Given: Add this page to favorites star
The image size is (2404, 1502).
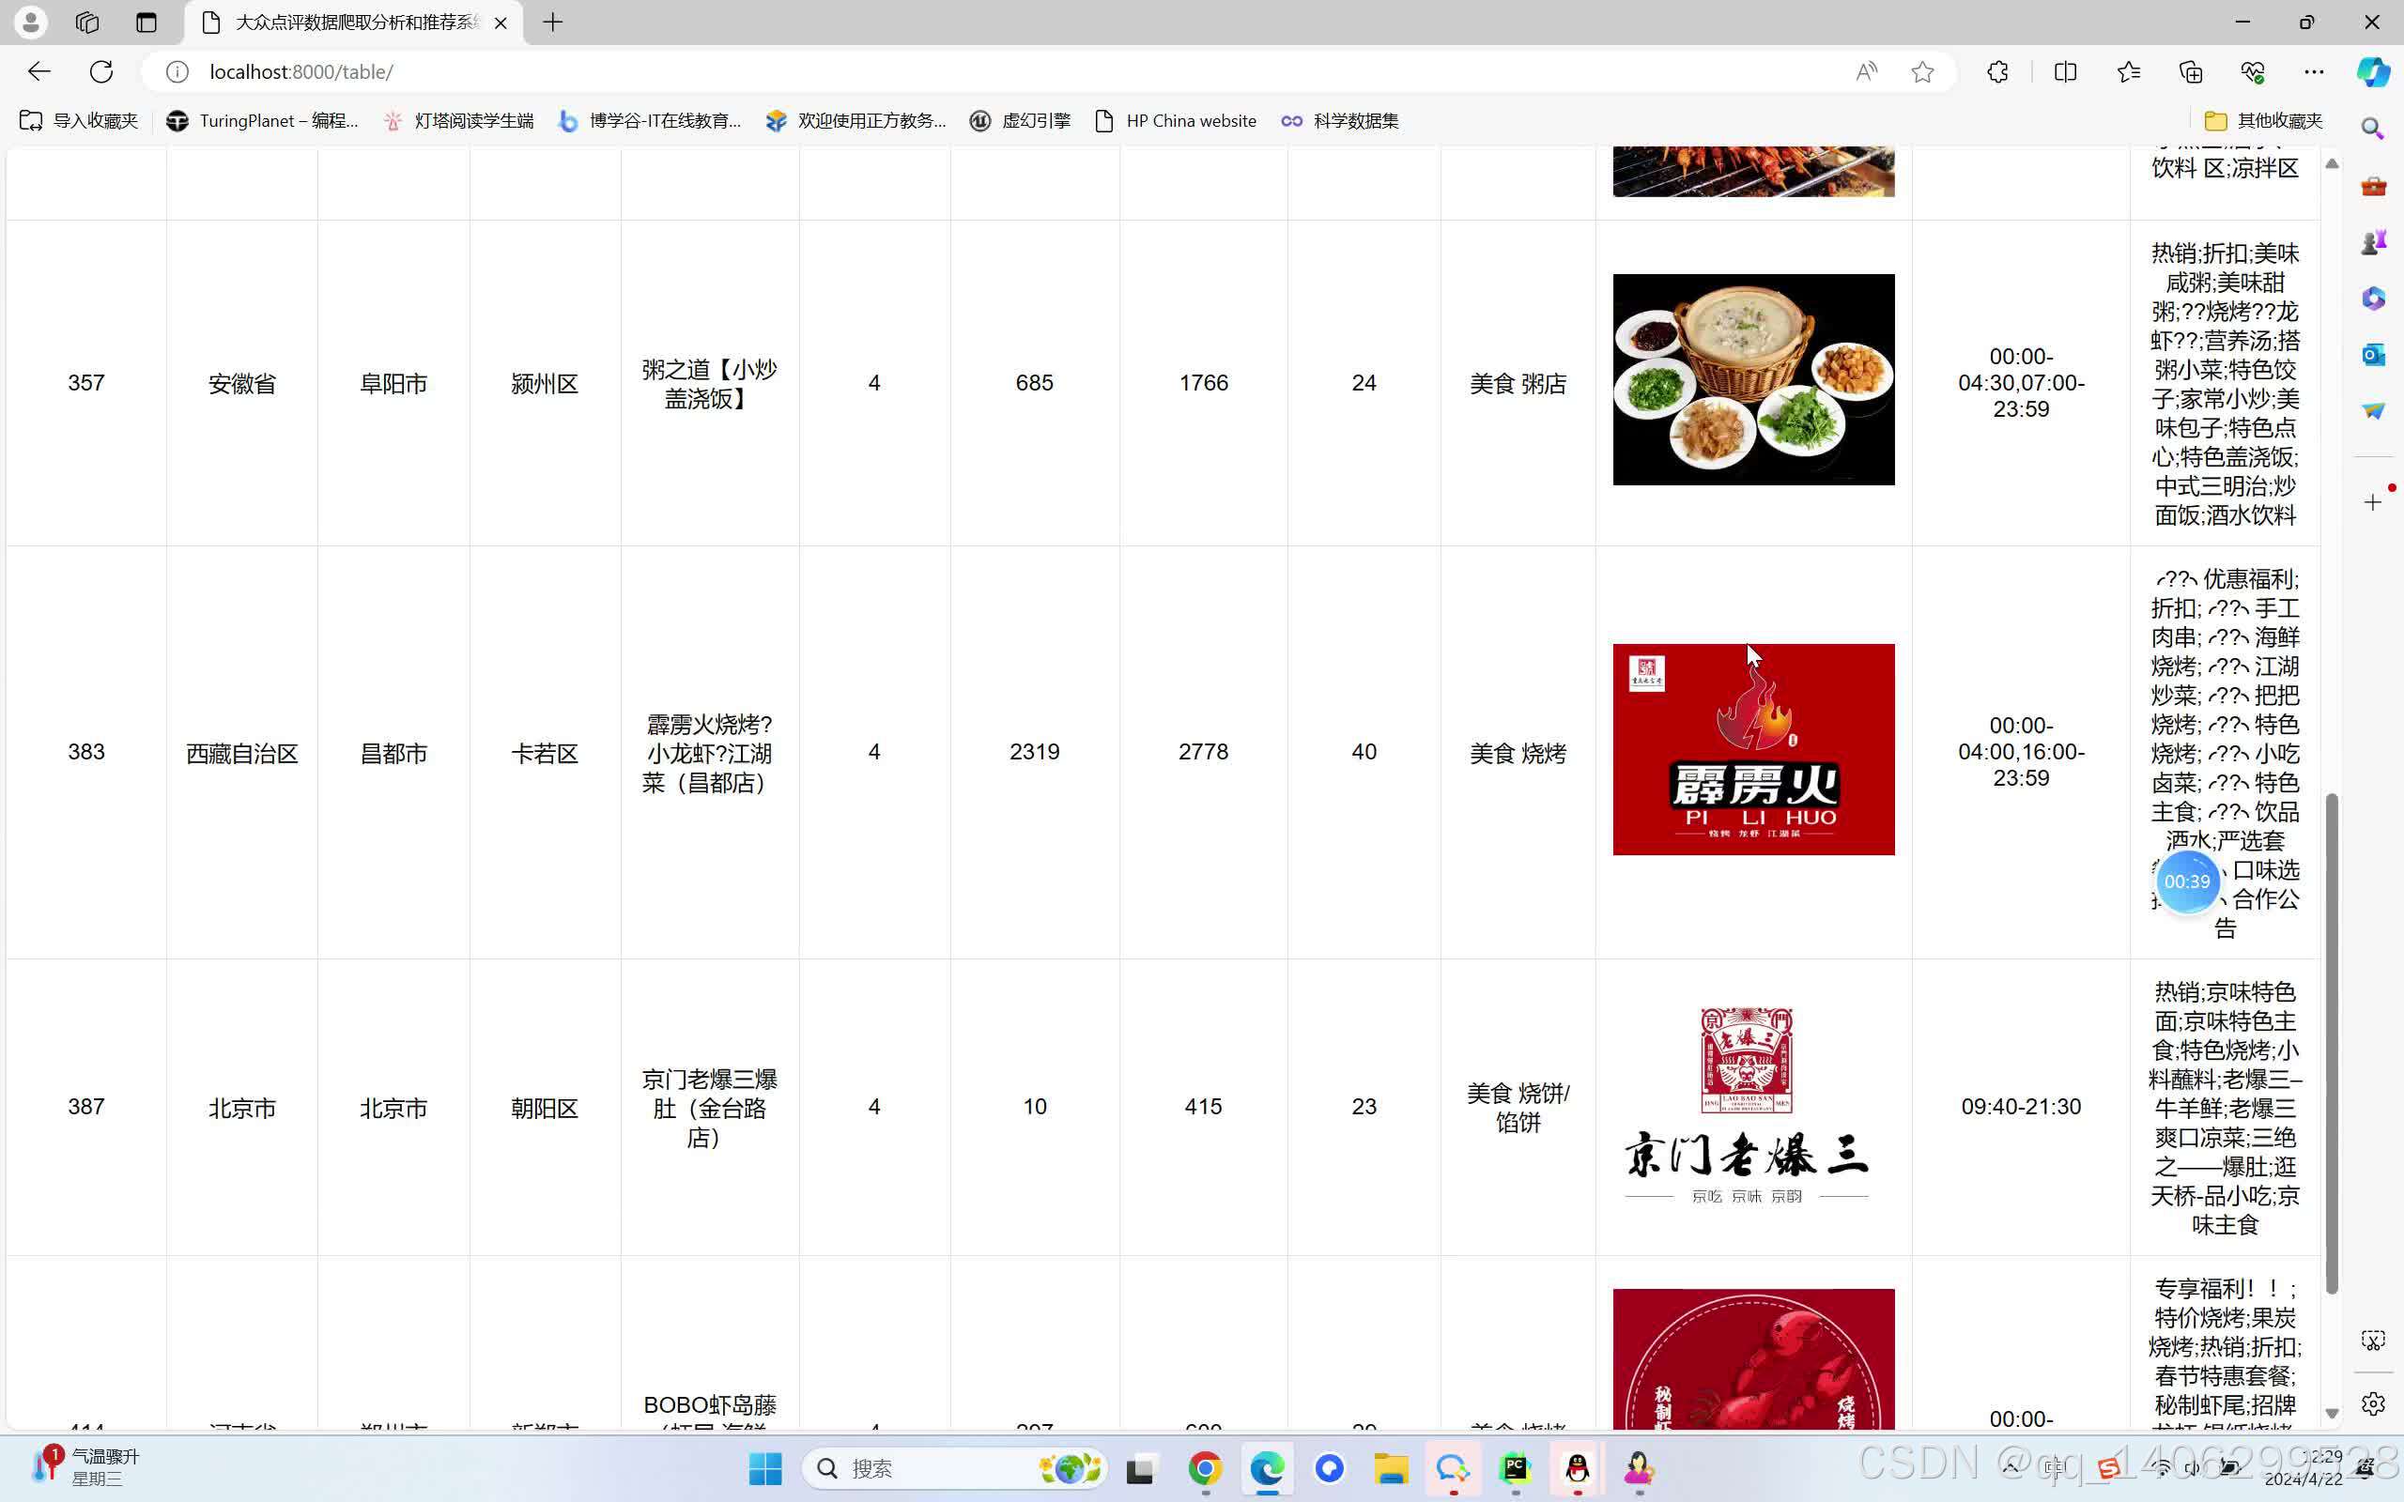Looking at the screenshot, I should tap(1922, 71).
